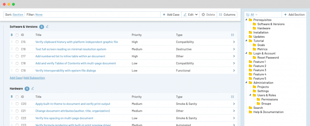Open details arrow for case C18

(234, 63)
